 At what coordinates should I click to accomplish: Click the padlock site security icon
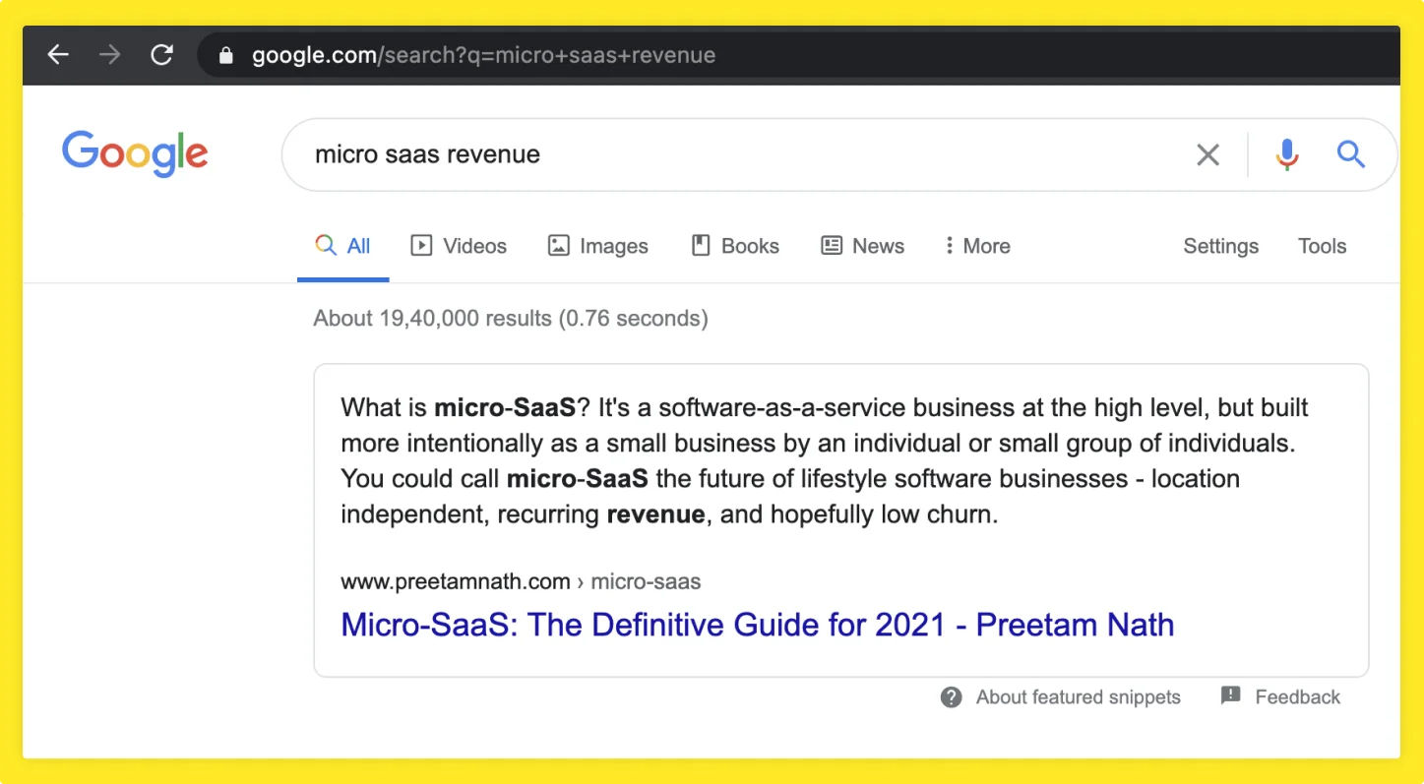point(226,56)
